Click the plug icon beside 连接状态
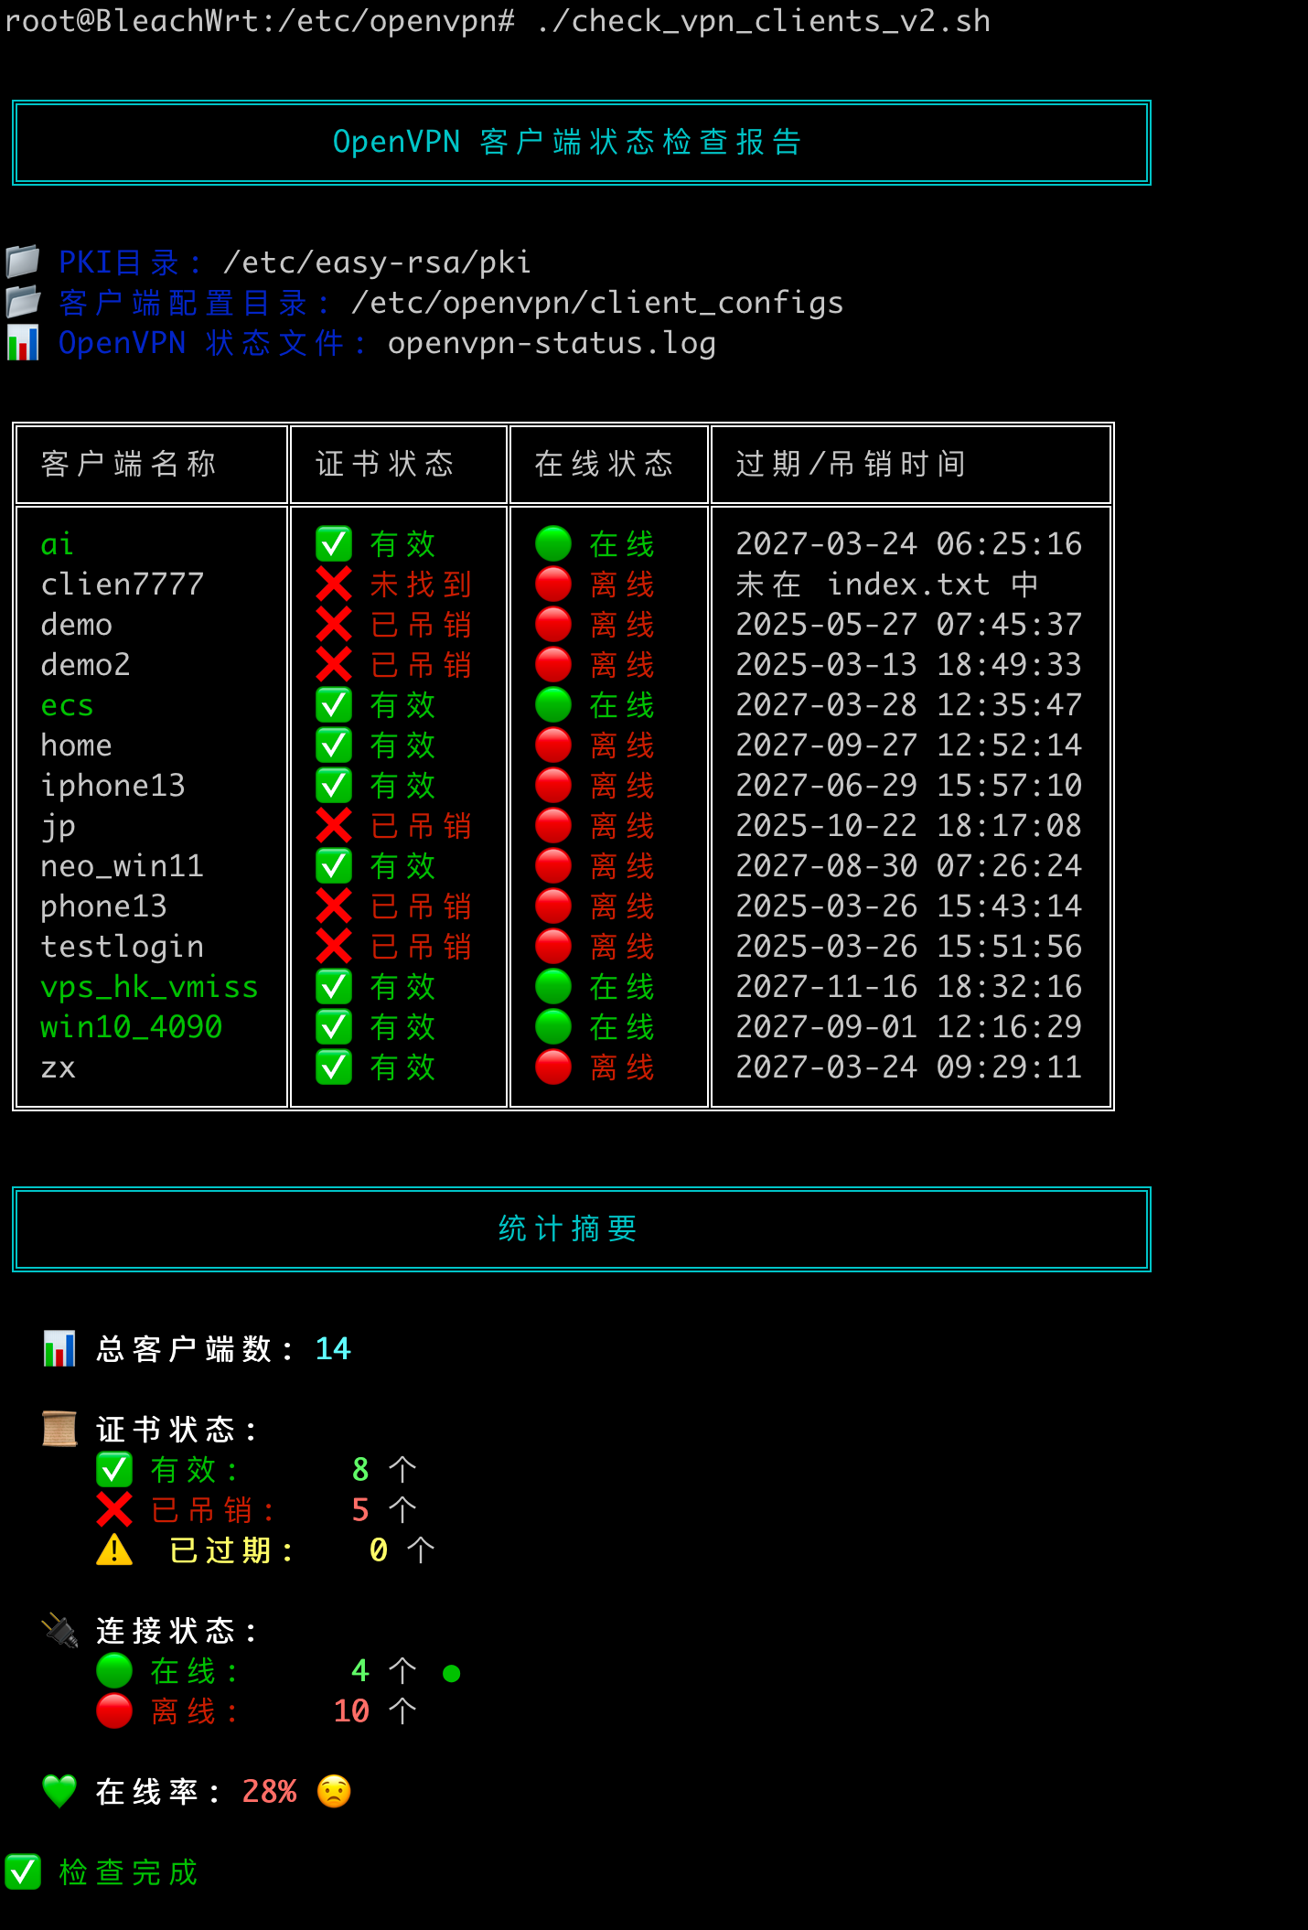 point(59,1630)
